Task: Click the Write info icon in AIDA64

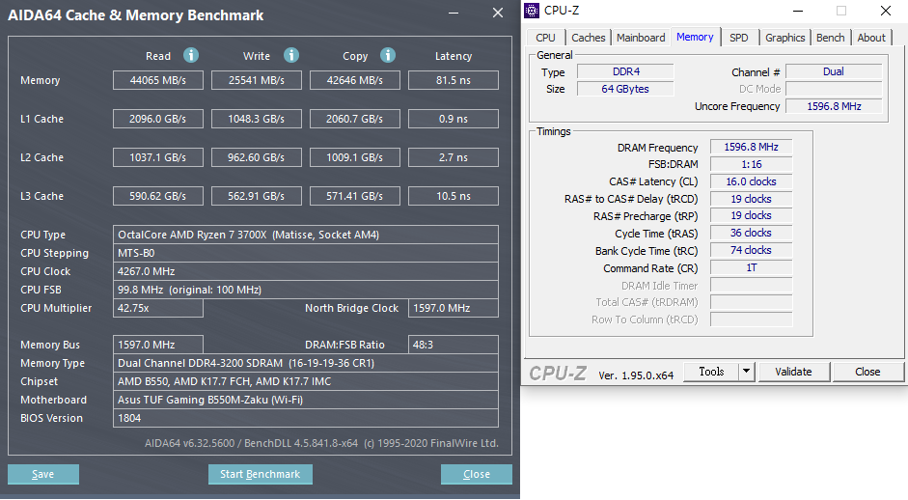Action: 291,55
